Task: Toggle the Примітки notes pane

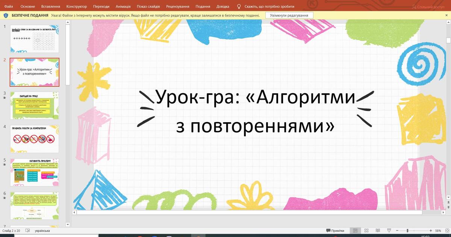Action: coord(335,231)
